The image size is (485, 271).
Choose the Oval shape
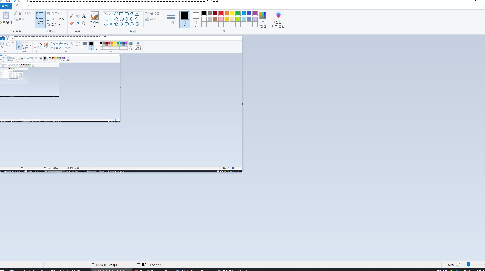116,14
